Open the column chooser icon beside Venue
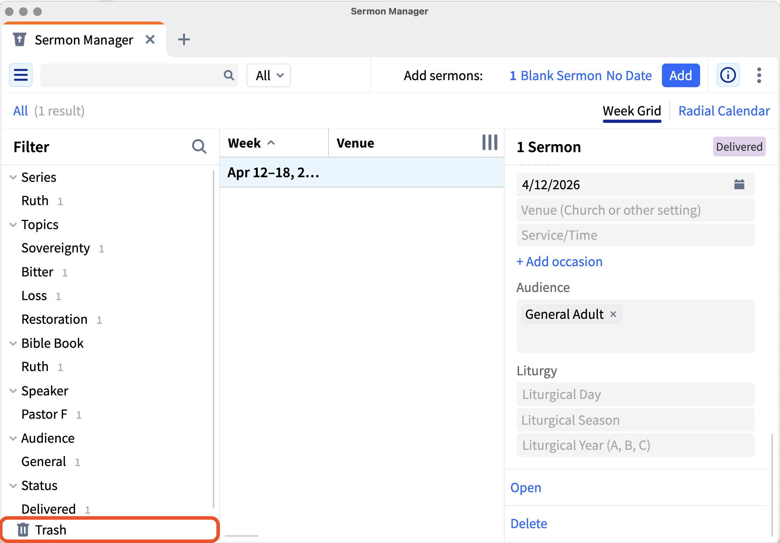The width and height of the screenshot is (780, 543). coord(490,143)
